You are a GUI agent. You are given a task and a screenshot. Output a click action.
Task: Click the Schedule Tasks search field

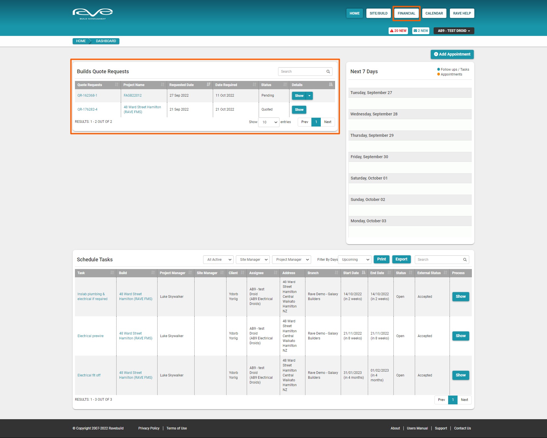[438, 260]
